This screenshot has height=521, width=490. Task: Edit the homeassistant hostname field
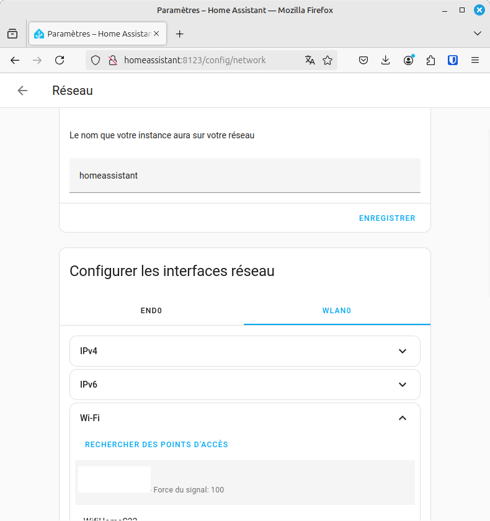pos(245,175)
